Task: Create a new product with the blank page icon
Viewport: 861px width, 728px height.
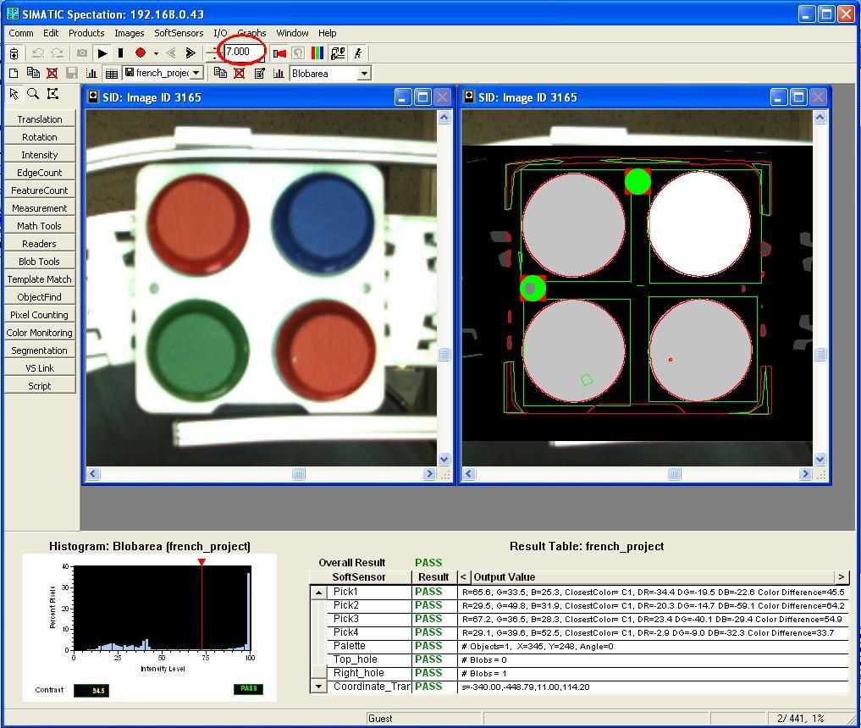Action: pos(14,73)
